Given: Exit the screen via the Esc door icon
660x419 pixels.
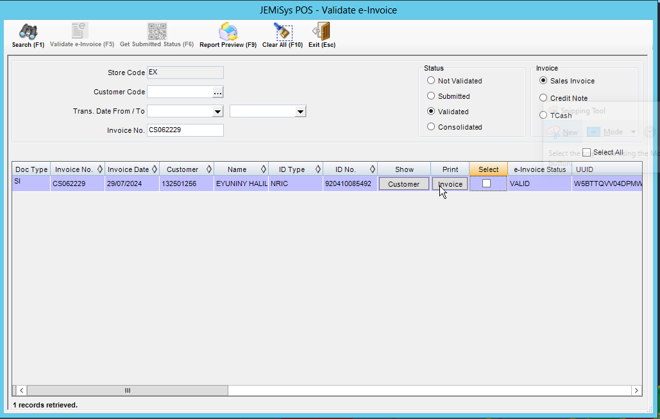Looking at the screenshot, I should tap(321, 35).
